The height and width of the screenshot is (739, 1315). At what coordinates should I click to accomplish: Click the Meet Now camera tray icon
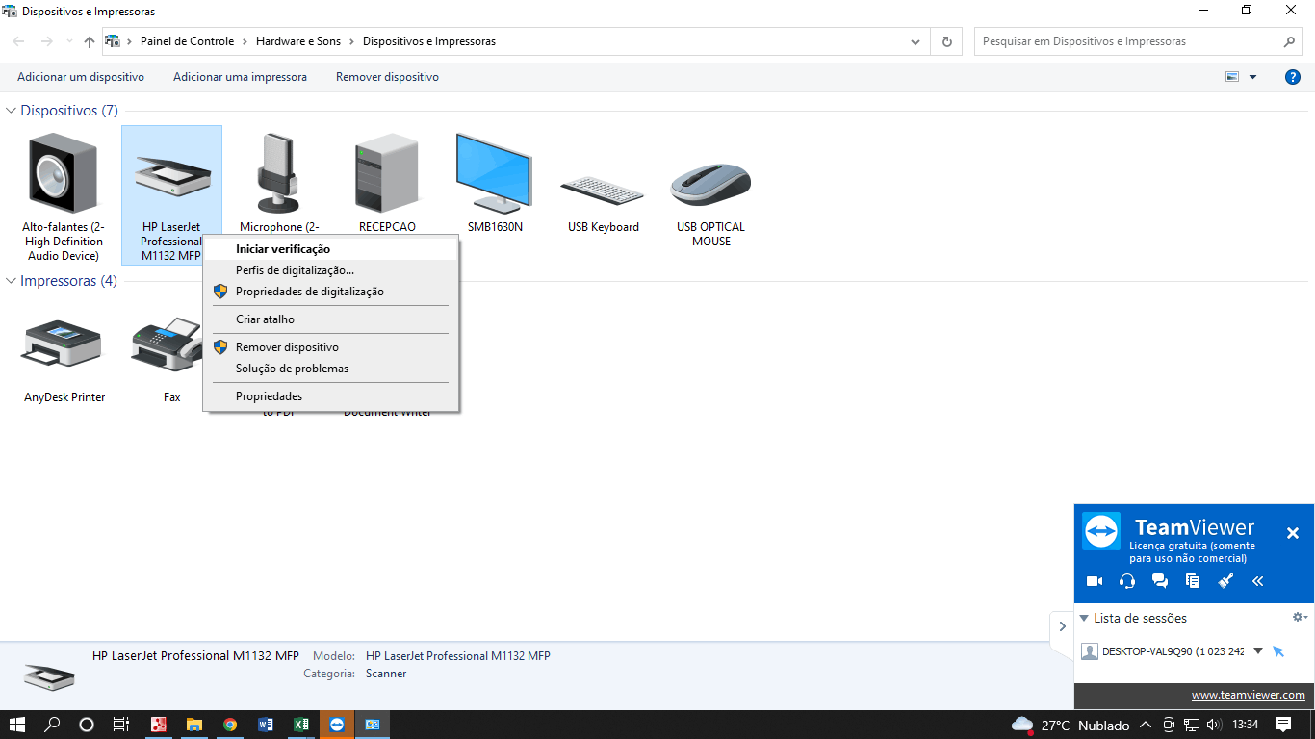pyautogui.click(x=1169, y=725)
